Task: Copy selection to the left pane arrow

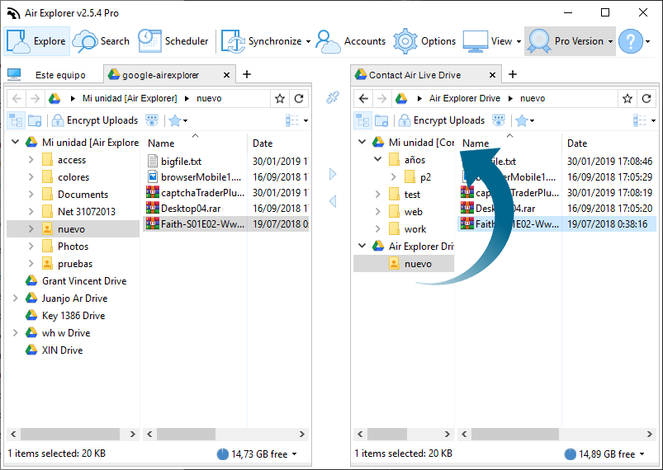Action: tap(333, 201)
